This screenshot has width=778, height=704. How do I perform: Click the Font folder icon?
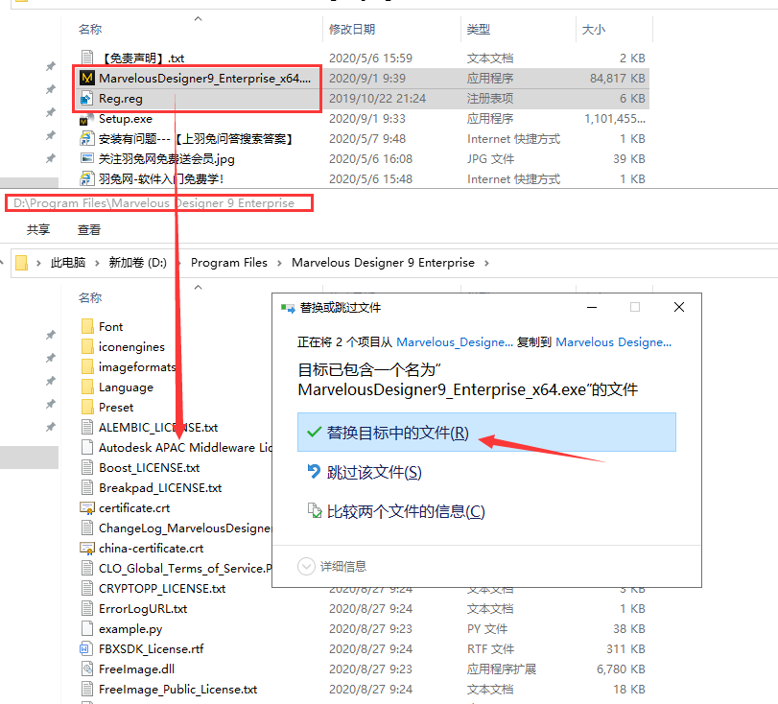coord(87,326)
